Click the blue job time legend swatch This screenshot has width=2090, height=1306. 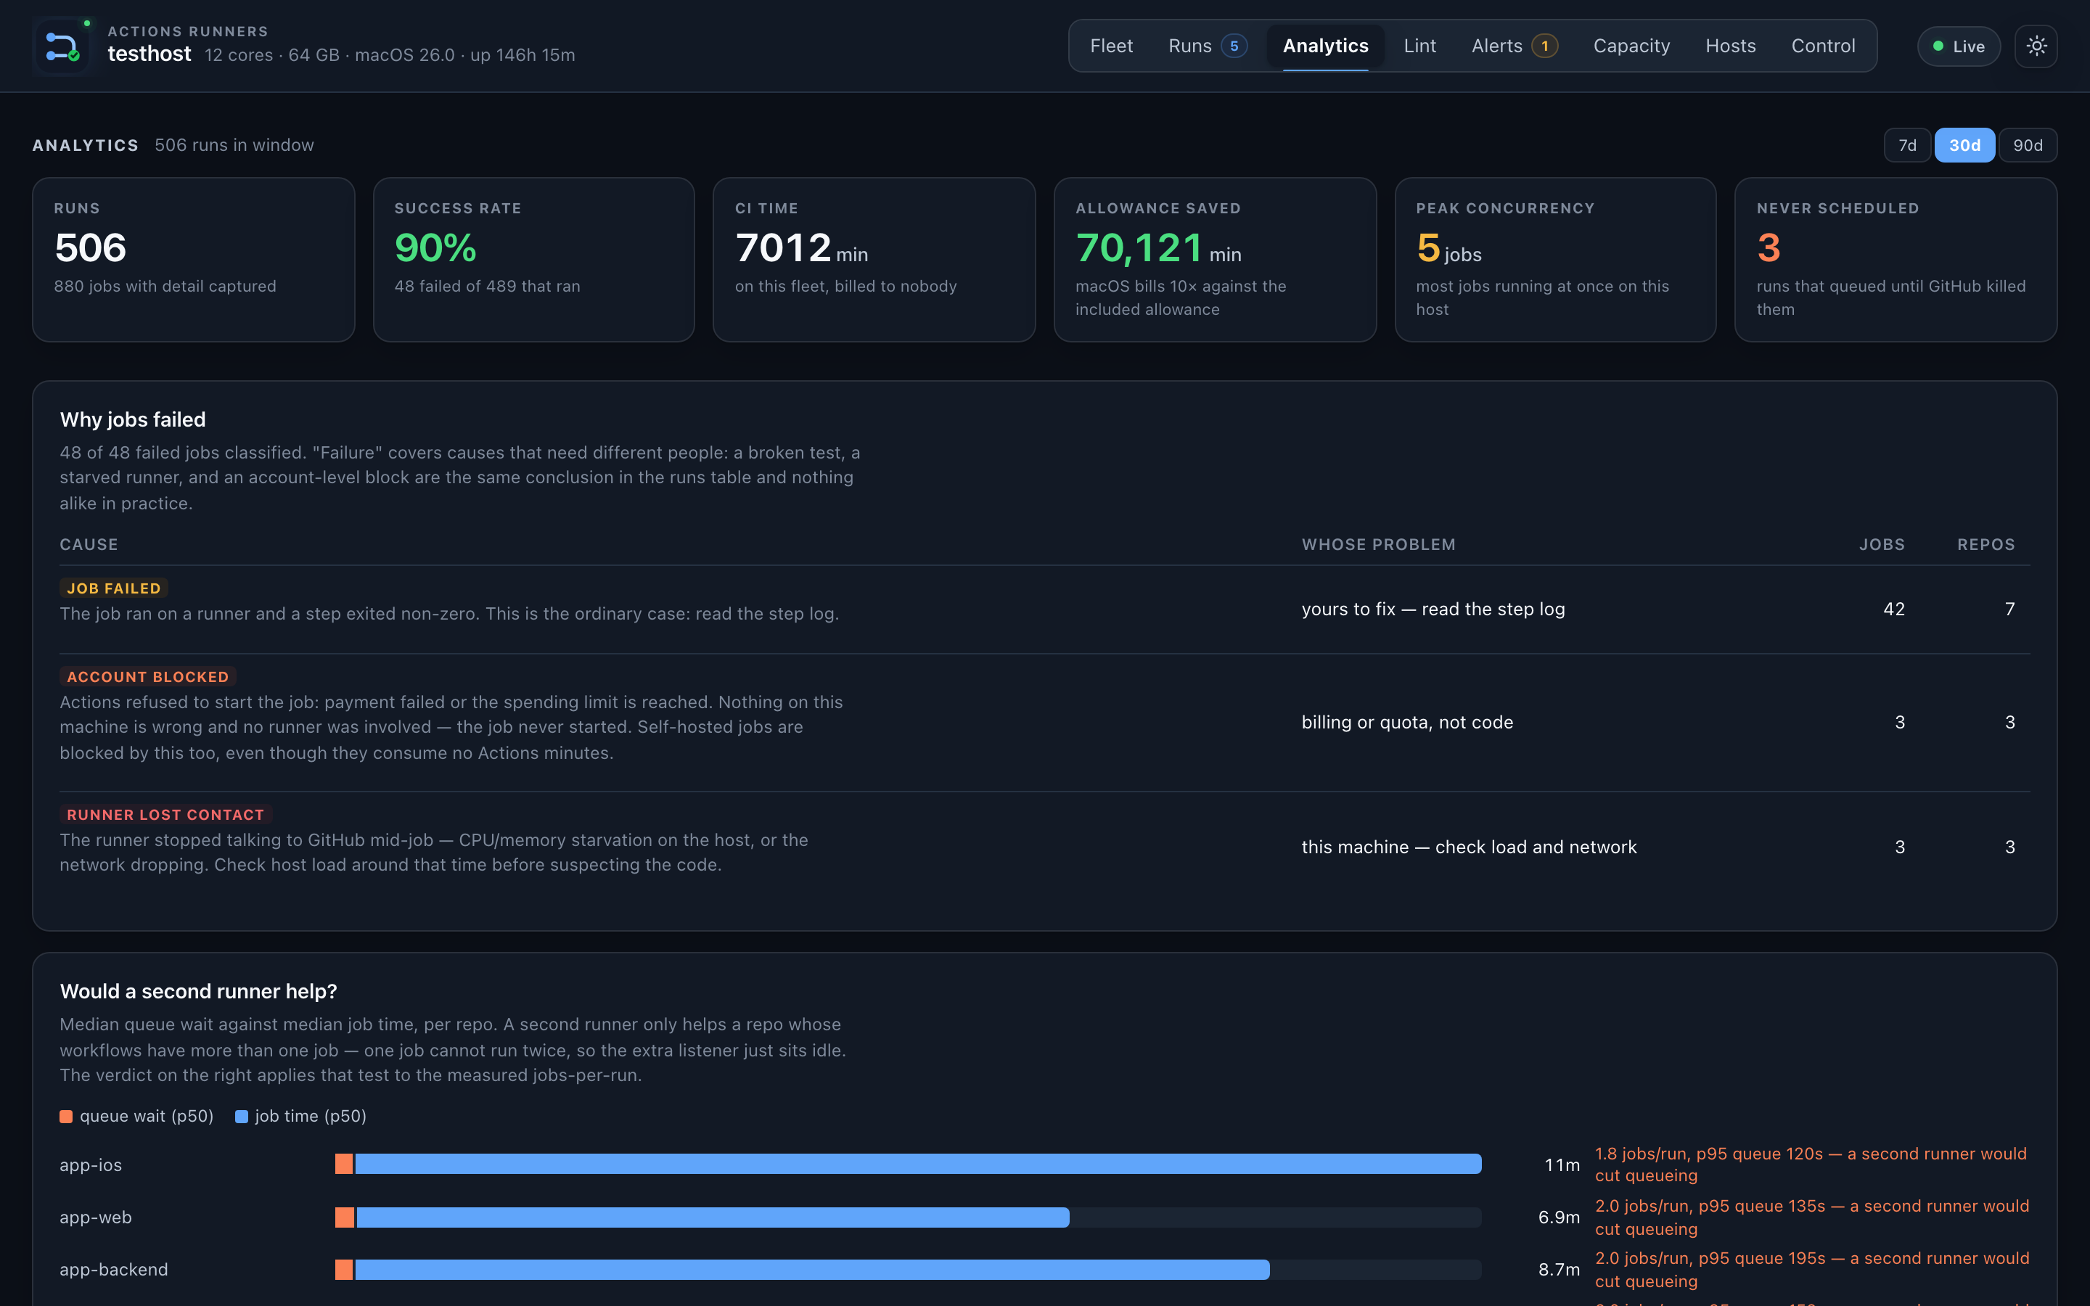(x=241, y=1116)
